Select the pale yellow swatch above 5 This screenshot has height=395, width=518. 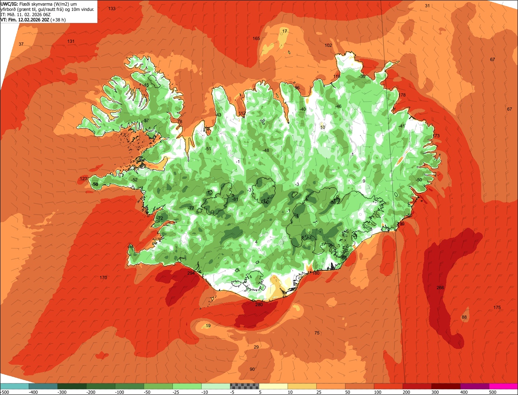coord(273,387)
